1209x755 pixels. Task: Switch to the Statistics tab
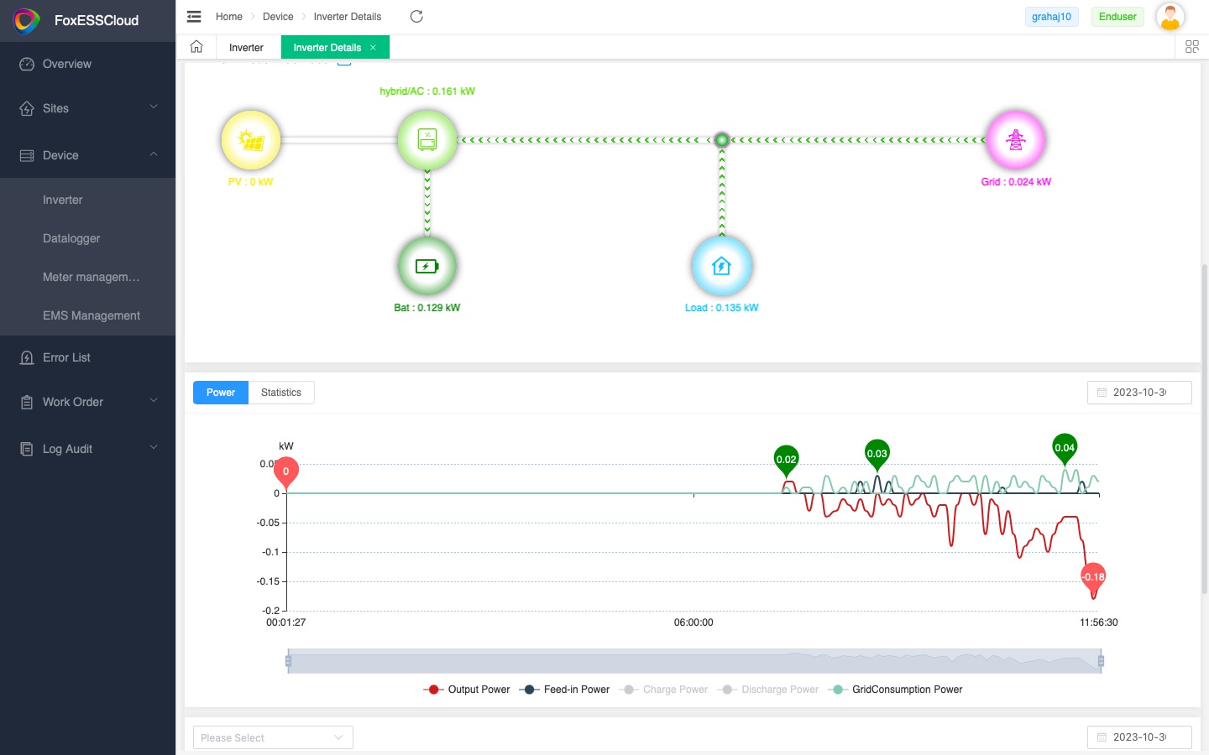pos(280,393)
